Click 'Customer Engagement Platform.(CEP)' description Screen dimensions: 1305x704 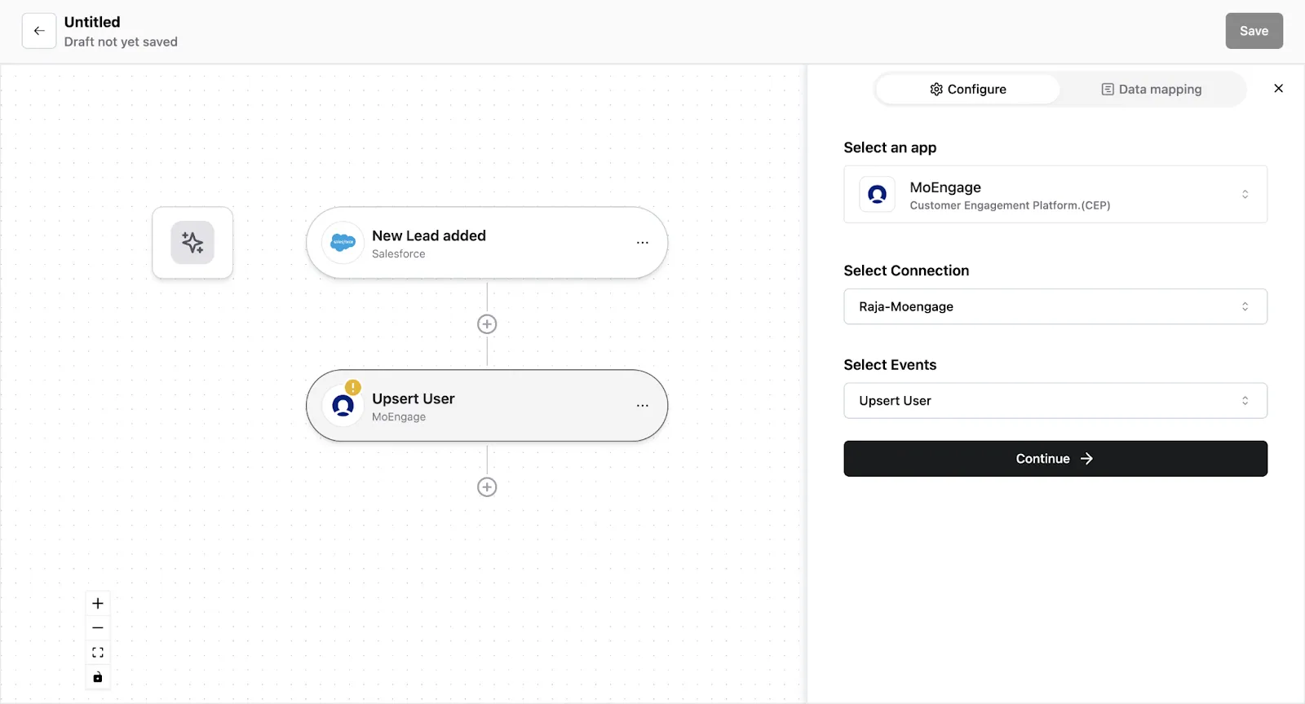(1010, 205)
